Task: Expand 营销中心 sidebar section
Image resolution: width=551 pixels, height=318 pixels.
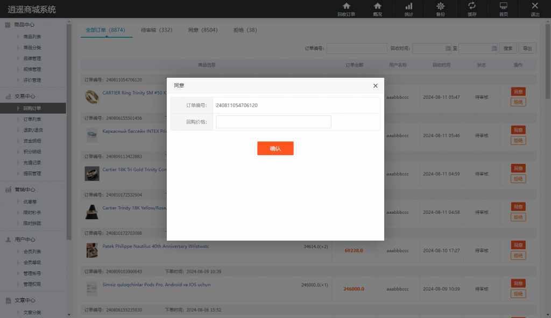Action: pos(25,190)
